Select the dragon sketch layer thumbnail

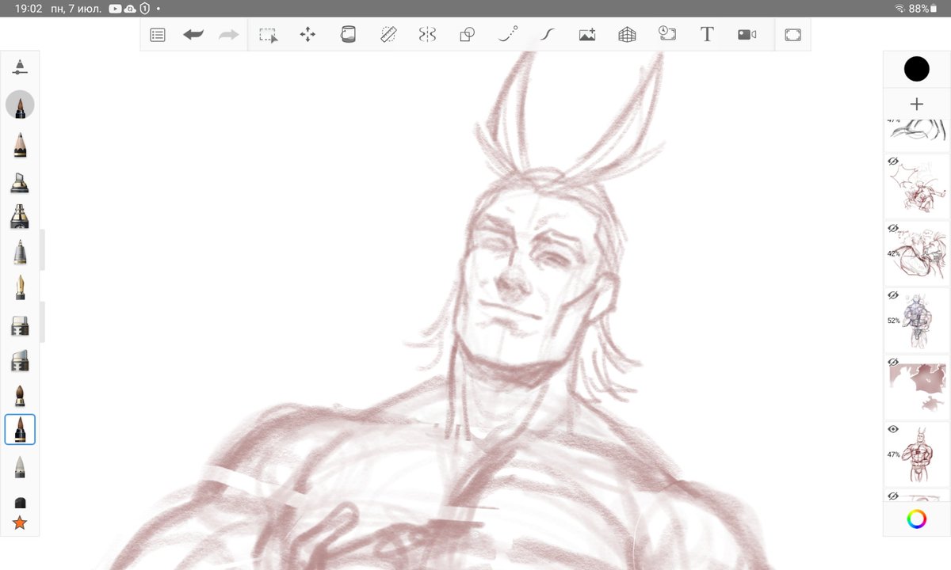tap(917, 187)
